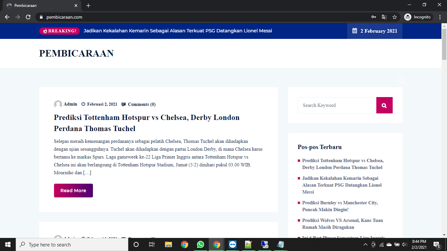Screen dimensions: 447x251
Task: View site info via the padlock icon
Action: click(41, 17)
